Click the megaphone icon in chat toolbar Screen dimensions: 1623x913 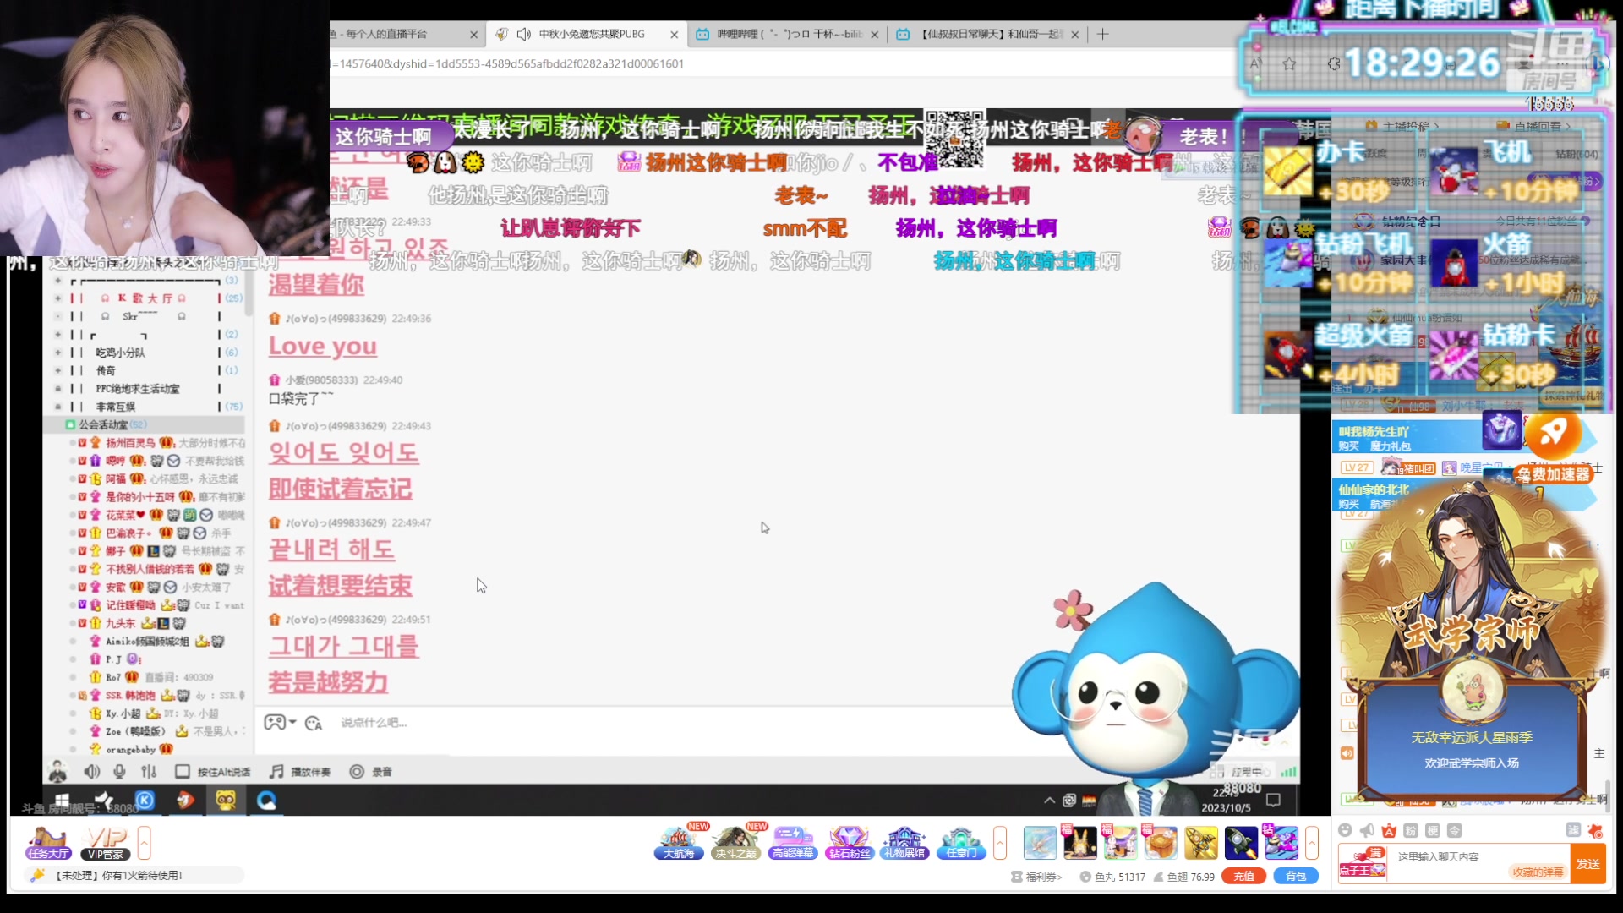[1367, 830]
